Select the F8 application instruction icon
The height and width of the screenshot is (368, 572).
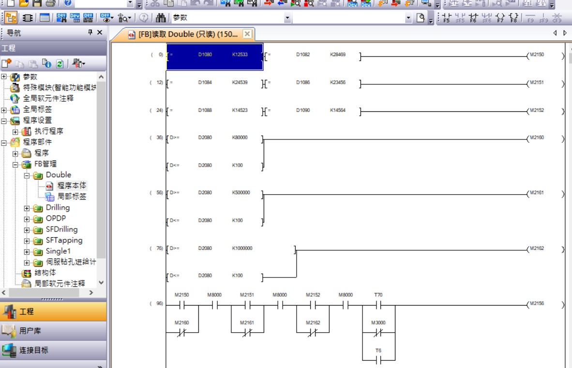[513, 18]
